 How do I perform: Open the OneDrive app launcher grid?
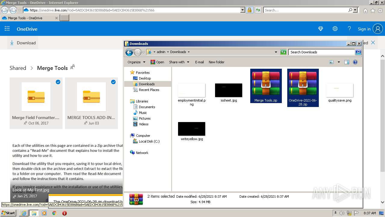pyautogui.click(x=7, y=29)
